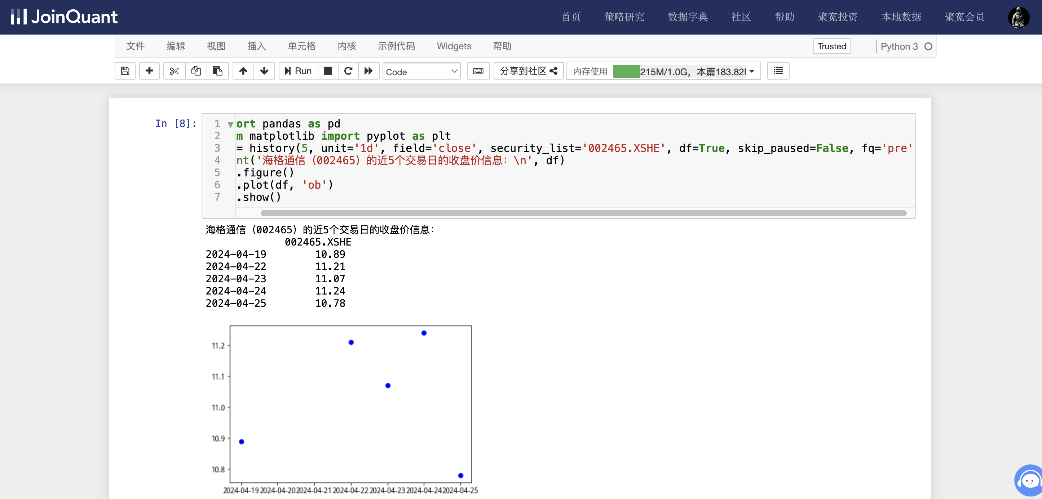Restart kernel circular arrow icon
This screenshot has height=499, width=1042.
[348, 71]
